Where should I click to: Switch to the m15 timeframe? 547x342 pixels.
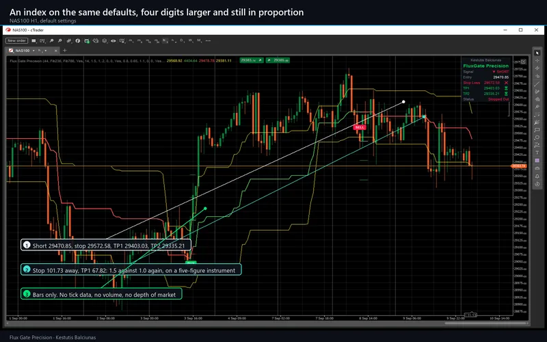pyautogui.click(x=148, y=40)
